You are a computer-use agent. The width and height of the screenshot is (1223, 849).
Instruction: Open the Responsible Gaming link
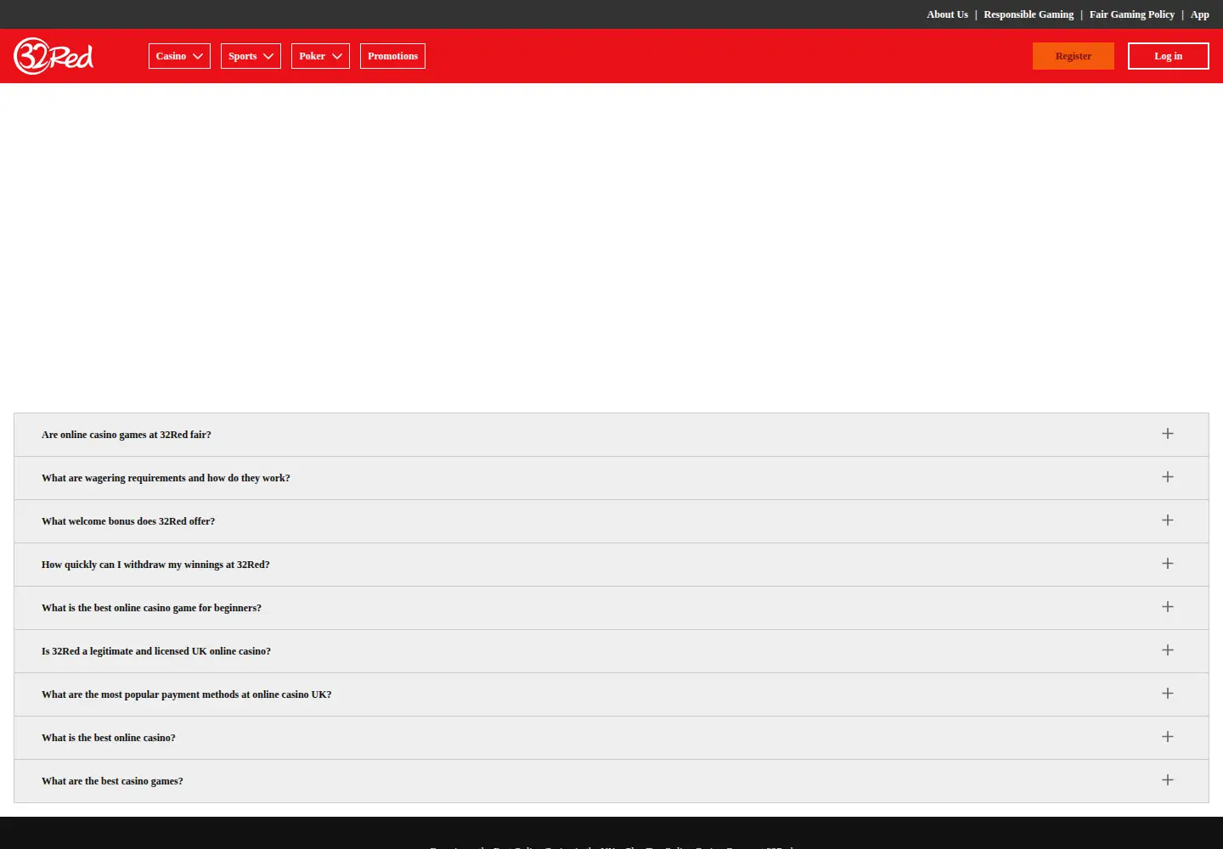pyautogui.click(x=1029, y=14)
